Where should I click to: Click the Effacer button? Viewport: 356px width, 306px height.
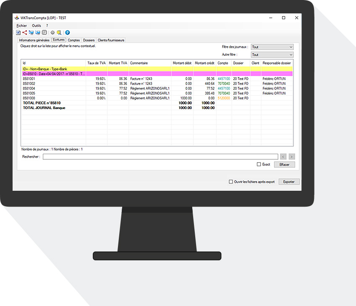(285, 165)
